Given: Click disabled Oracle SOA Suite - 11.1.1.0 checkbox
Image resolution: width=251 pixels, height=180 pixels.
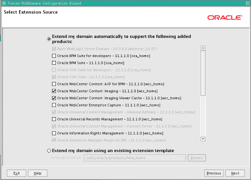Looking at the screenshot, I should click(x=54, y=77).
